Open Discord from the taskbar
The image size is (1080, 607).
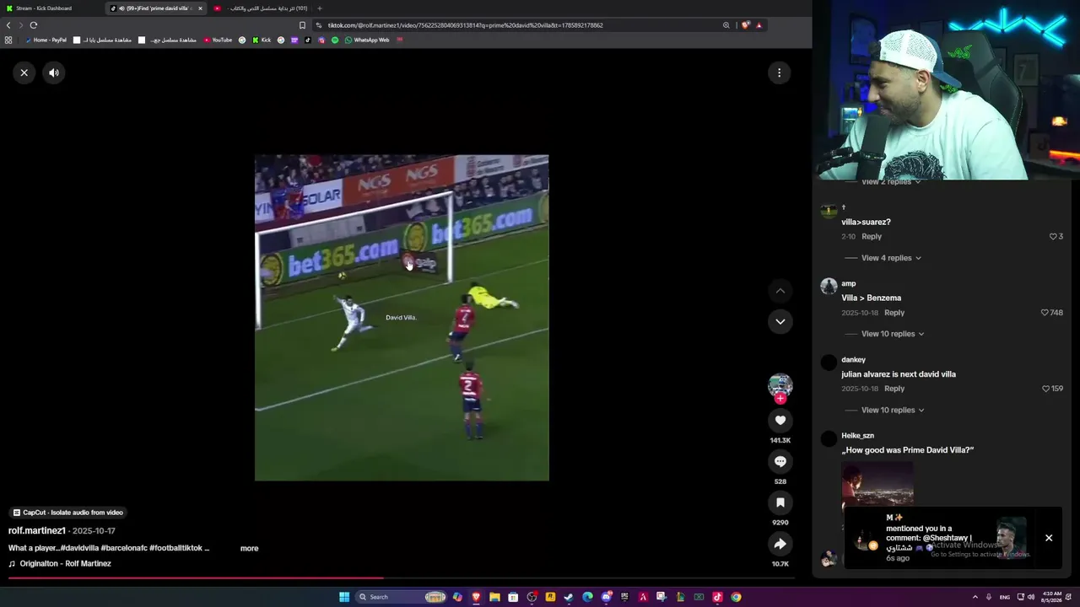point(606,597)
